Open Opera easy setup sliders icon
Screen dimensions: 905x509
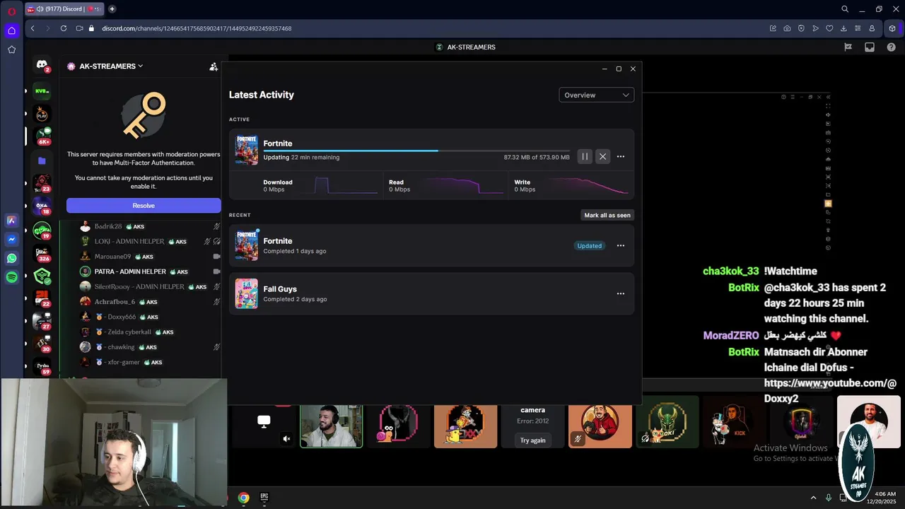858,28
